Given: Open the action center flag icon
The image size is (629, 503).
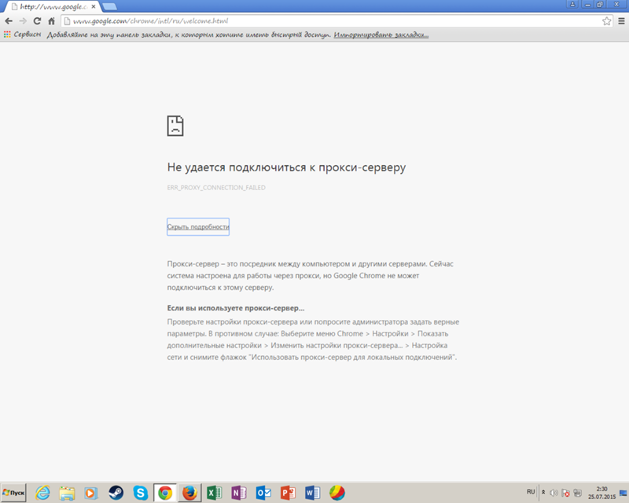Looking at the screenshot, I should [565, 493].
